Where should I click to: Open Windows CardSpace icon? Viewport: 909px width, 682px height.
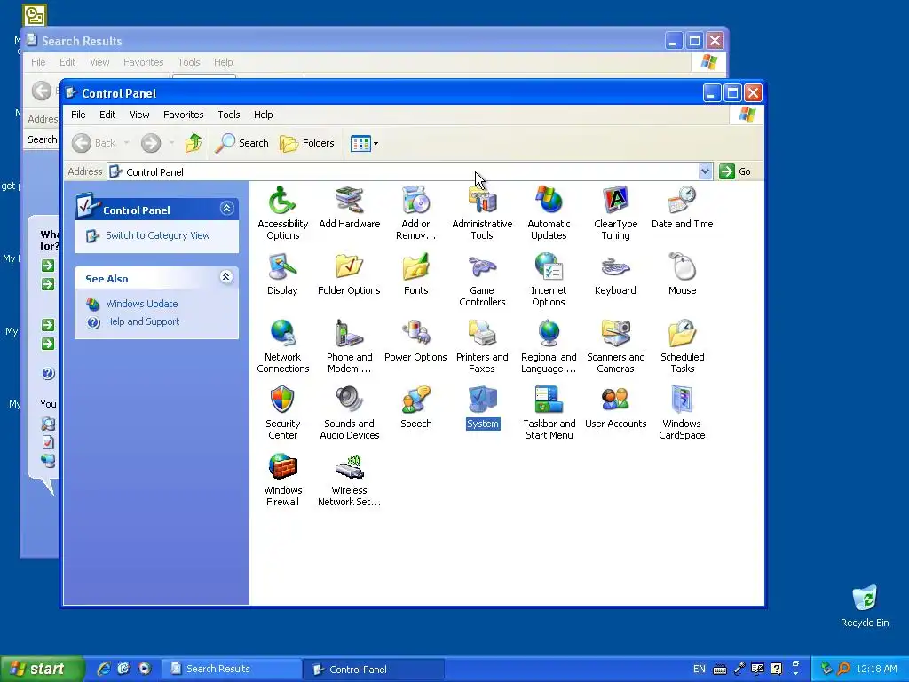click(x=682, y=400)
